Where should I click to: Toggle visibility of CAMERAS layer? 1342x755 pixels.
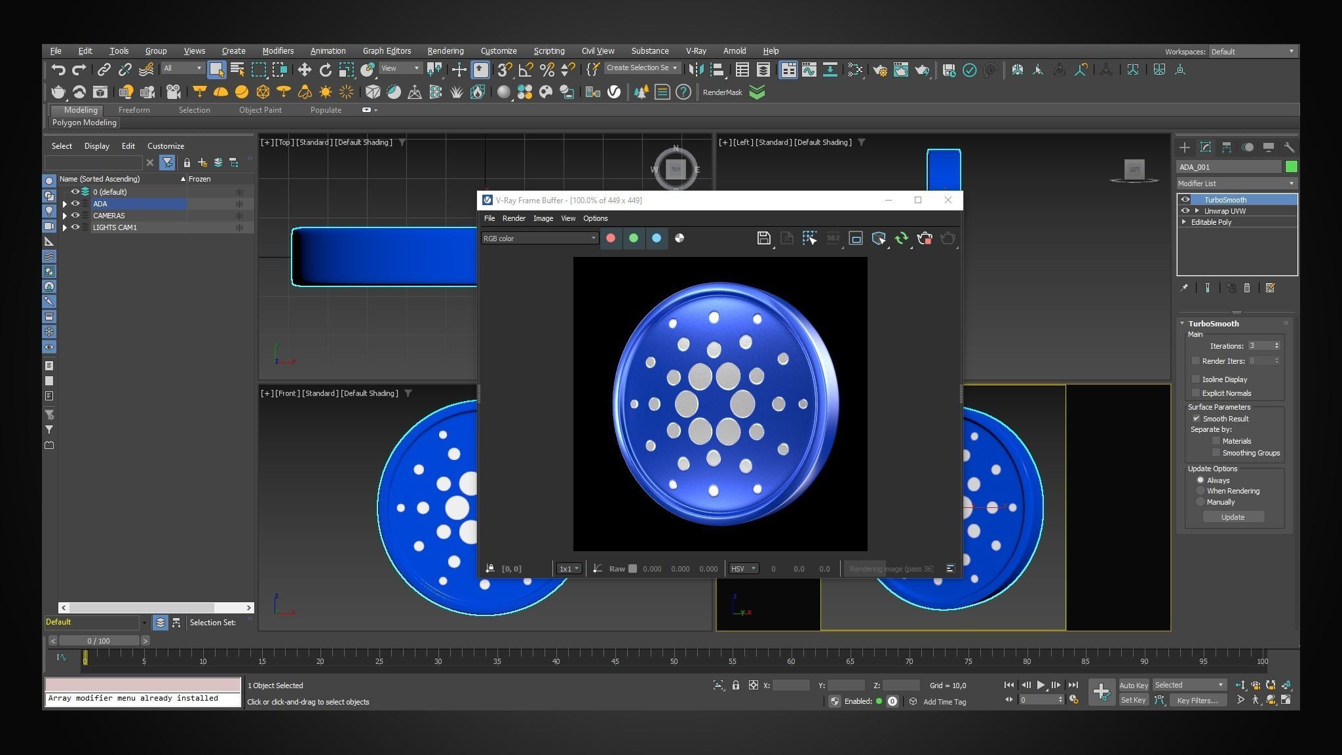[75, 216]
